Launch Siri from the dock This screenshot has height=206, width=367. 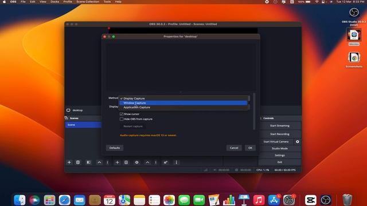click(34, 200)
